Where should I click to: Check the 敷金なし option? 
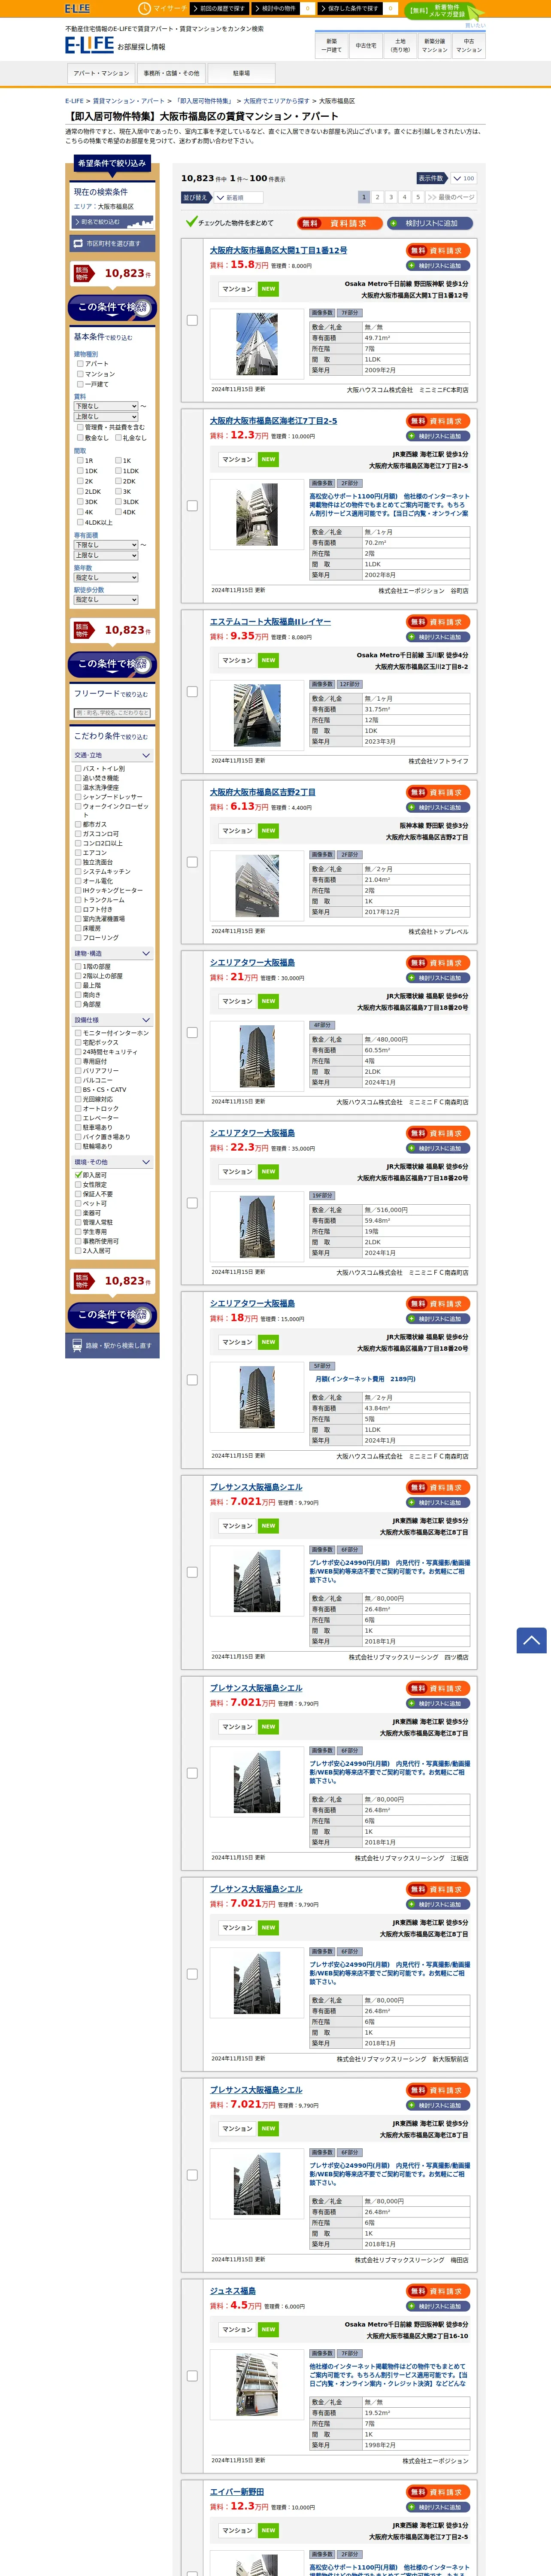pyautogui.click(x=80, y=437)
